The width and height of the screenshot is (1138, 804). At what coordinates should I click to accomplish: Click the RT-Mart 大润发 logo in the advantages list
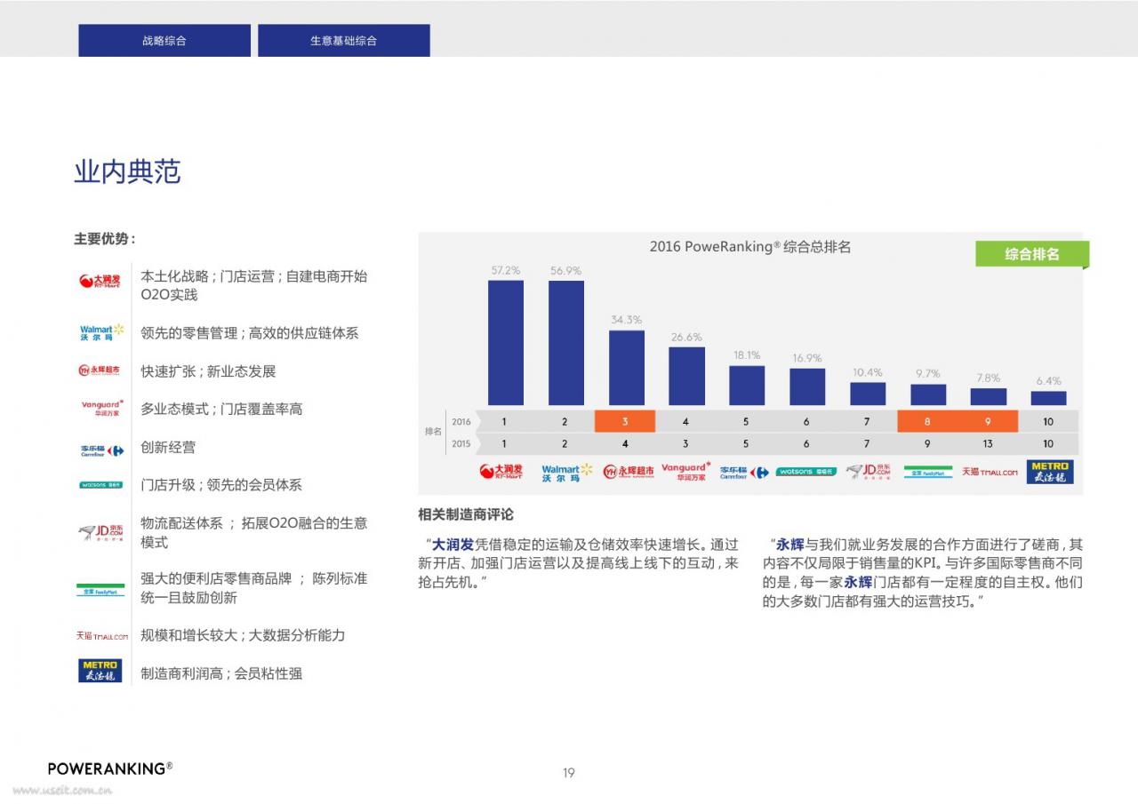click(x=100, y=282)
